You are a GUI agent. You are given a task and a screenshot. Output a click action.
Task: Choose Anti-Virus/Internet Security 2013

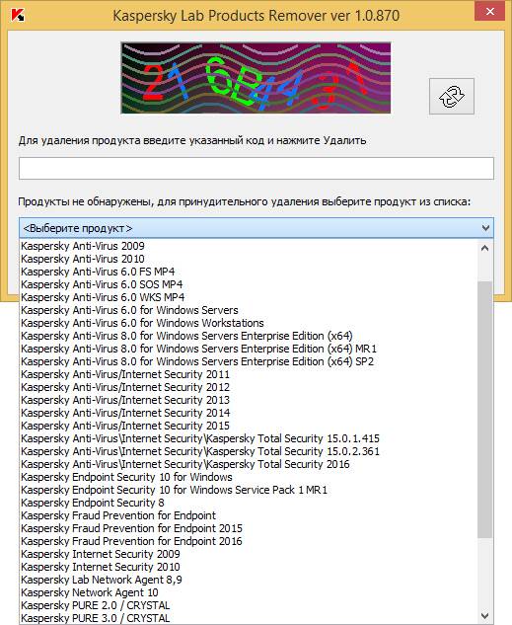point(249,400)
